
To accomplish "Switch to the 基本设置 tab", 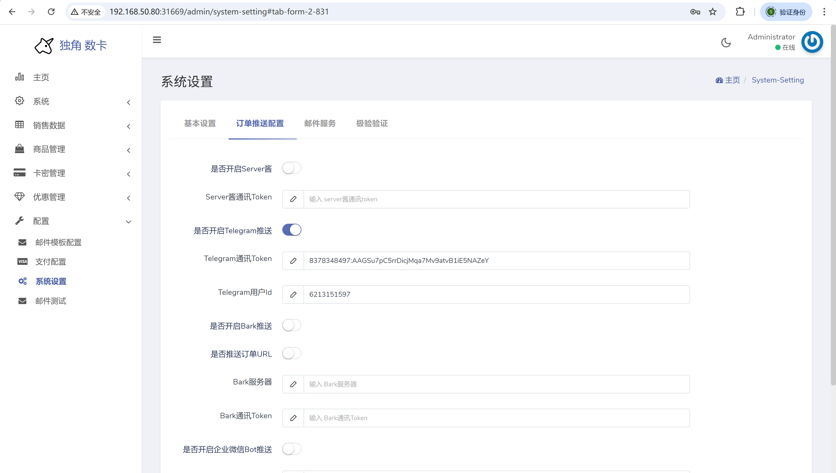I will [200, 123].
